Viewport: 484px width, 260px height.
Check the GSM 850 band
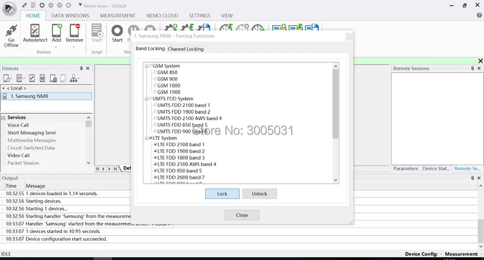coord(155,72)
